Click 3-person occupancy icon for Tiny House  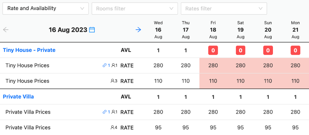pos(114,81)
